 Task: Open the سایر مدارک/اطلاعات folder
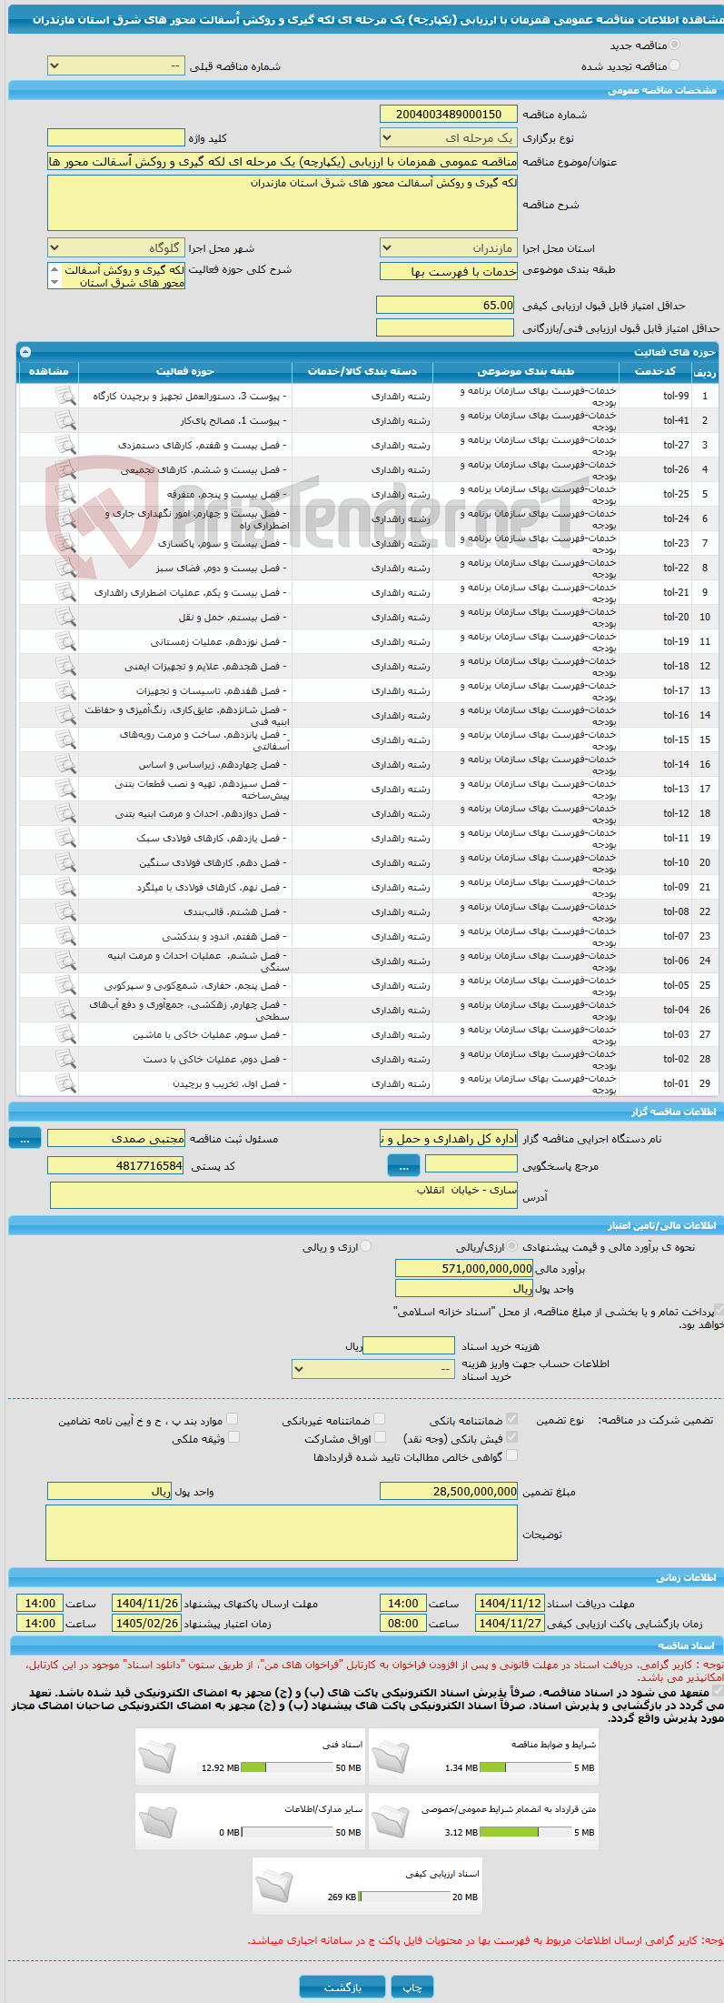[157, 1820]
